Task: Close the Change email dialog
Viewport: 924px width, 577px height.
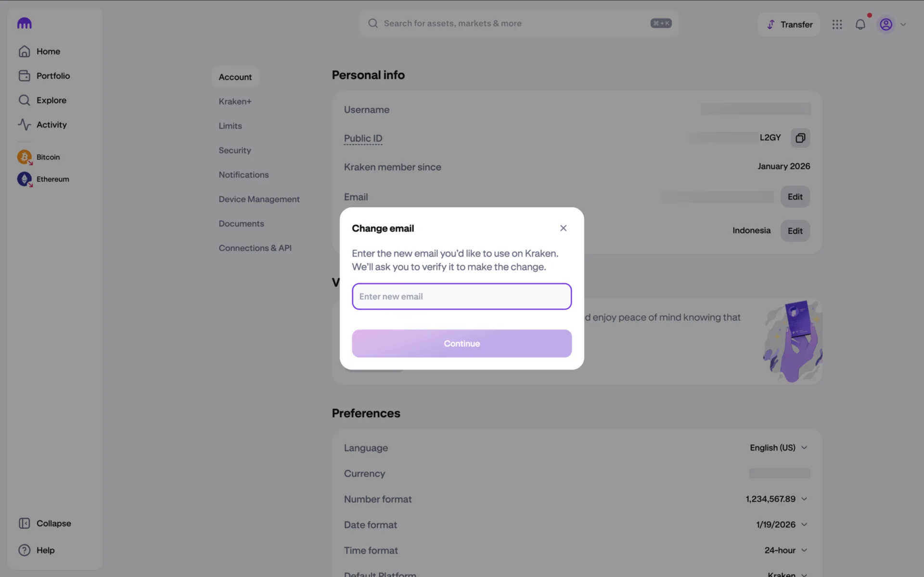Action: click(563, 228)
